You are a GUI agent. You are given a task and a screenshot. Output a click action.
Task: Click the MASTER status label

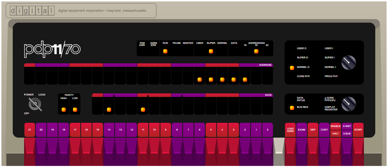coord(188,43)
